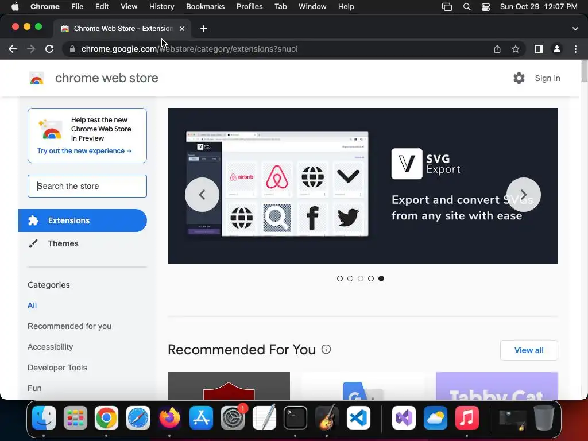Viewport: 588px width, 441px height.
Task: Select Themes in sidebar
Action: tap(63, 243)
